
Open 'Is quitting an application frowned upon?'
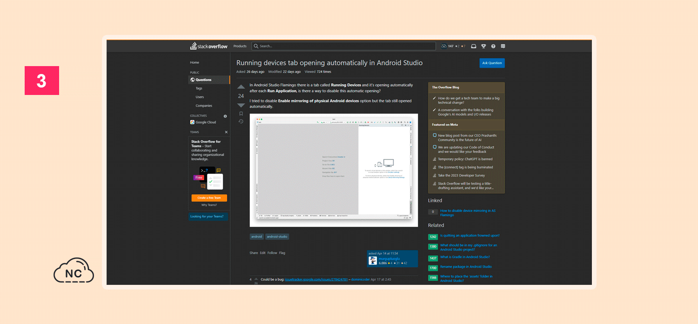(x=470, y=236)
